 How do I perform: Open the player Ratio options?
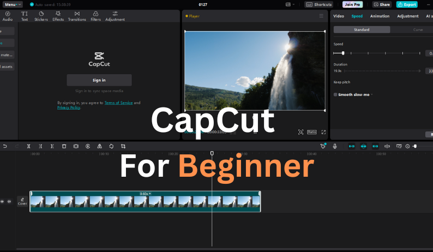click(312, 132)
